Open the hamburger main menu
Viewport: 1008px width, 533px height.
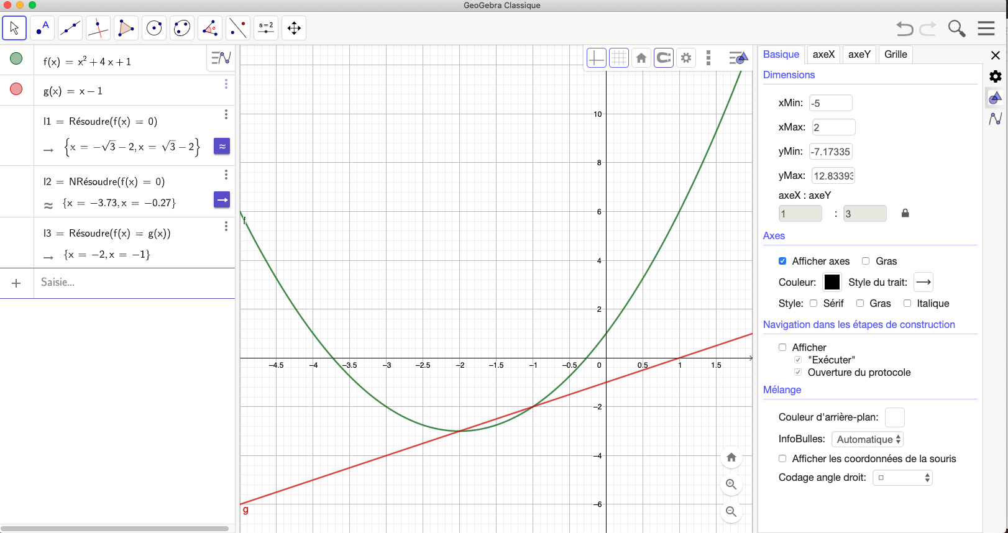coord(986,29)
